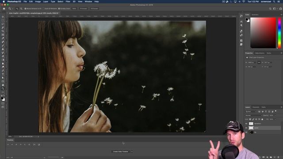Open the Filter menu
This screenshot has width=283, height=159.
68,1
